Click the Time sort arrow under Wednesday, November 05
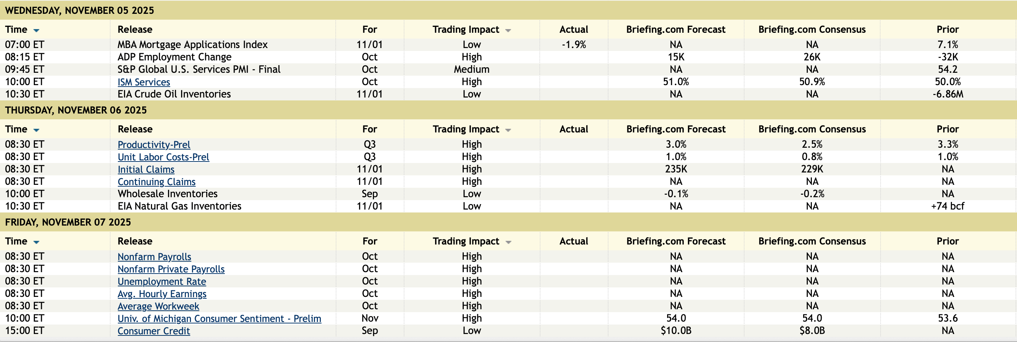Image resolution: width=1017 pixels, height=342 pixels. tap(36, 31)
